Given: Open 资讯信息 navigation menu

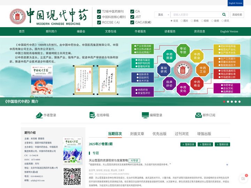Looking at the screenshot, I should (199, 31).
